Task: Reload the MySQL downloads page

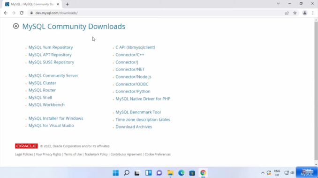Action: pyautogui.click(x=22, y=13)
